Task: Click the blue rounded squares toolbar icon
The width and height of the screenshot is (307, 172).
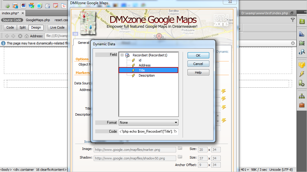Action: point(39,6)
